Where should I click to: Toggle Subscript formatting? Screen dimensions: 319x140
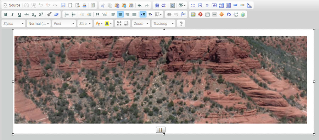[34, 14]
